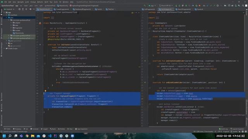Click the MainActivity class gutter icon

[40, 23]
